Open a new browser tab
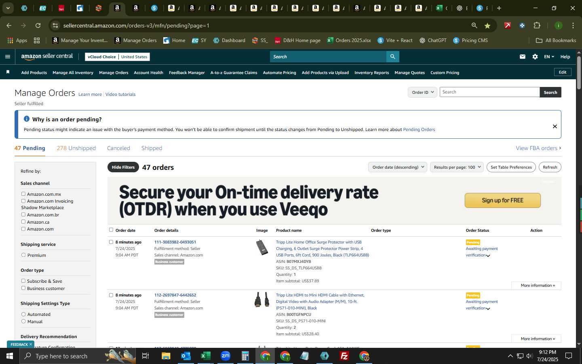Screen dimensions: 582x364 (499, 8)
